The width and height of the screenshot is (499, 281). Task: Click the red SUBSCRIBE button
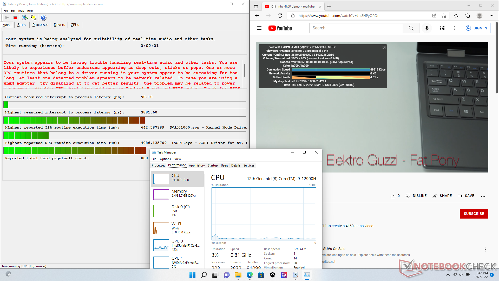474,214
